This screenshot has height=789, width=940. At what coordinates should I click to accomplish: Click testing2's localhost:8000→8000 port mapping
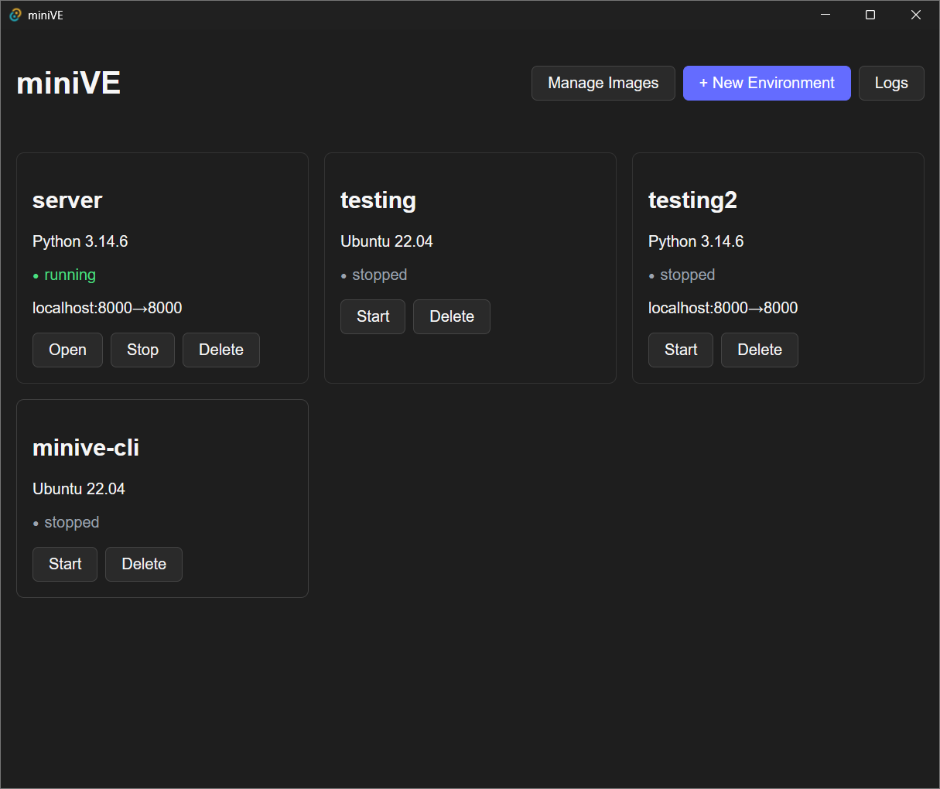point(723,308)
